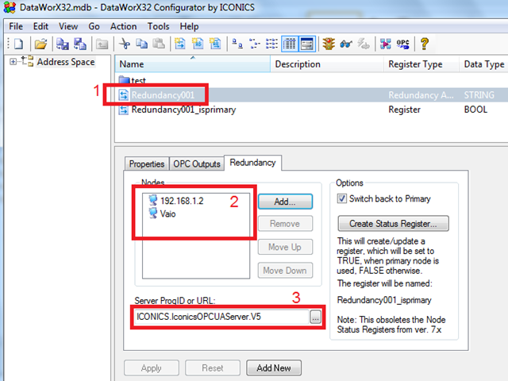Click the Move Up button

[x=285, y=247]
